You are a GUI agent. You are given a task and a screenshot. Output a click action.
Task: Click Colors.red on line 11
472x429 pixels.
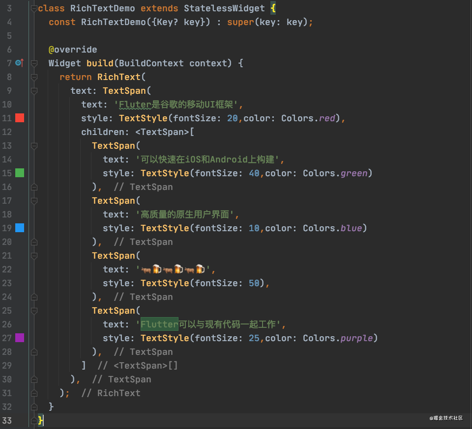308,118
